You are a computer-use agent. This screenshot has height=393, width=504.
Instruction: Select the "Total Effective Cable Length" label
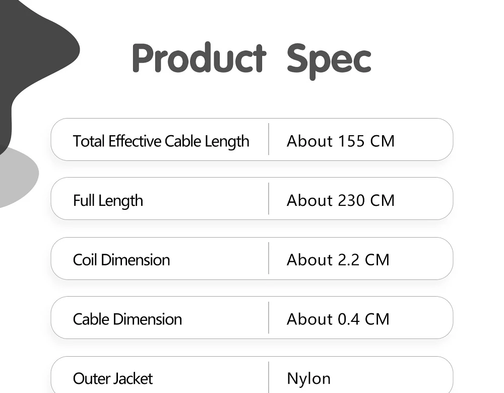point(161,141)
